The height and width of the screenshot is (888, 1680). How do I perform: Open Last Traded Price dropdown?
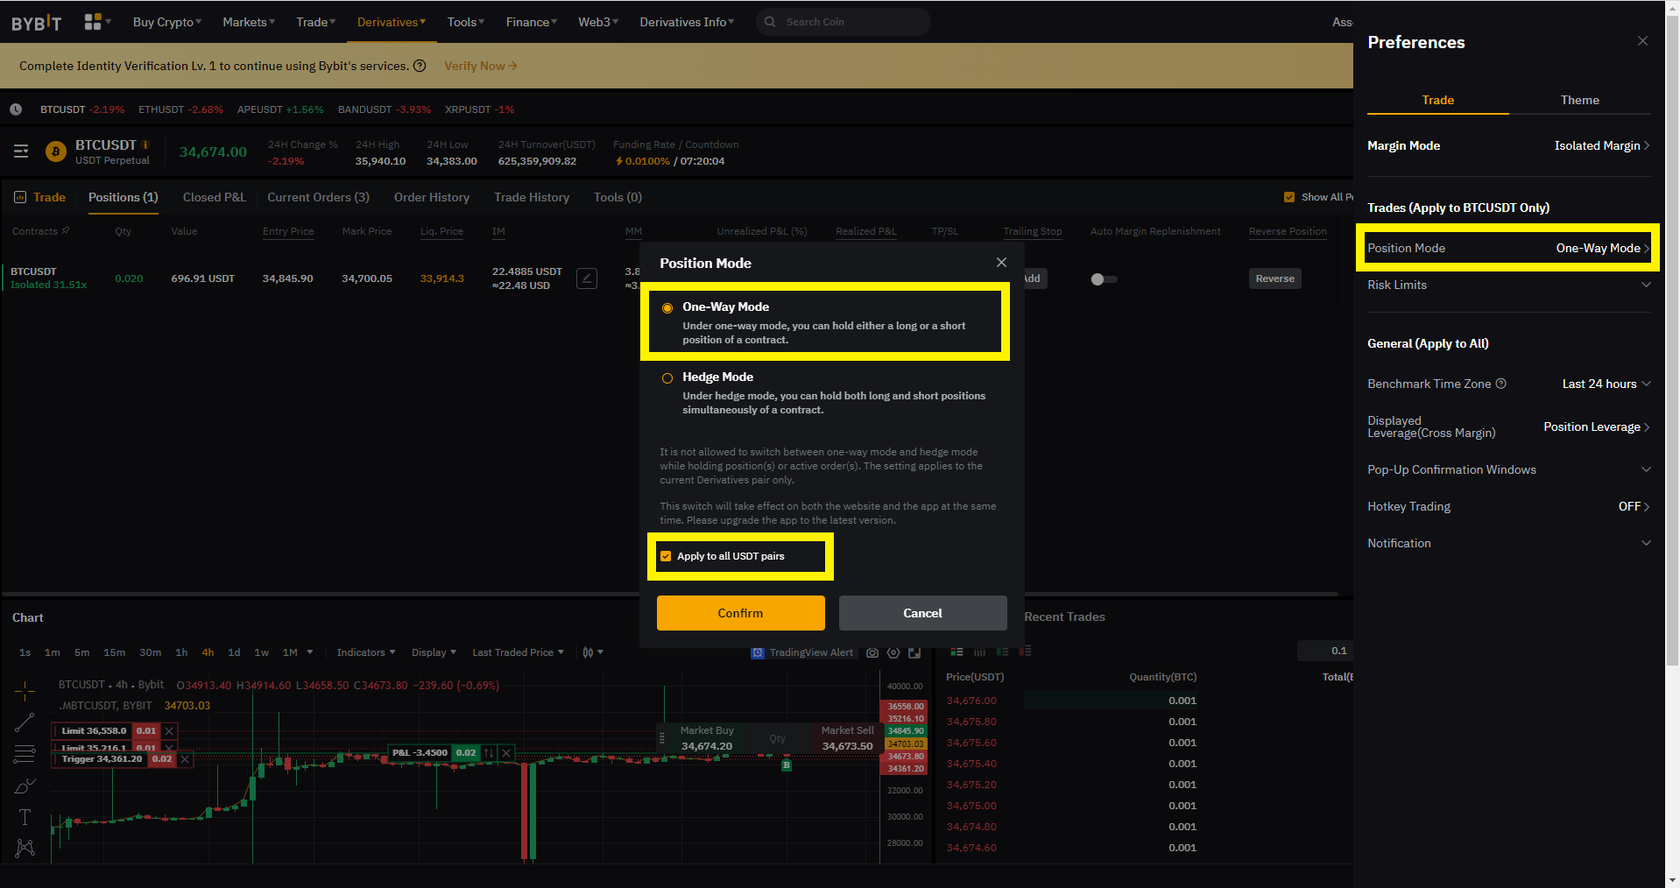coord(518,652)
